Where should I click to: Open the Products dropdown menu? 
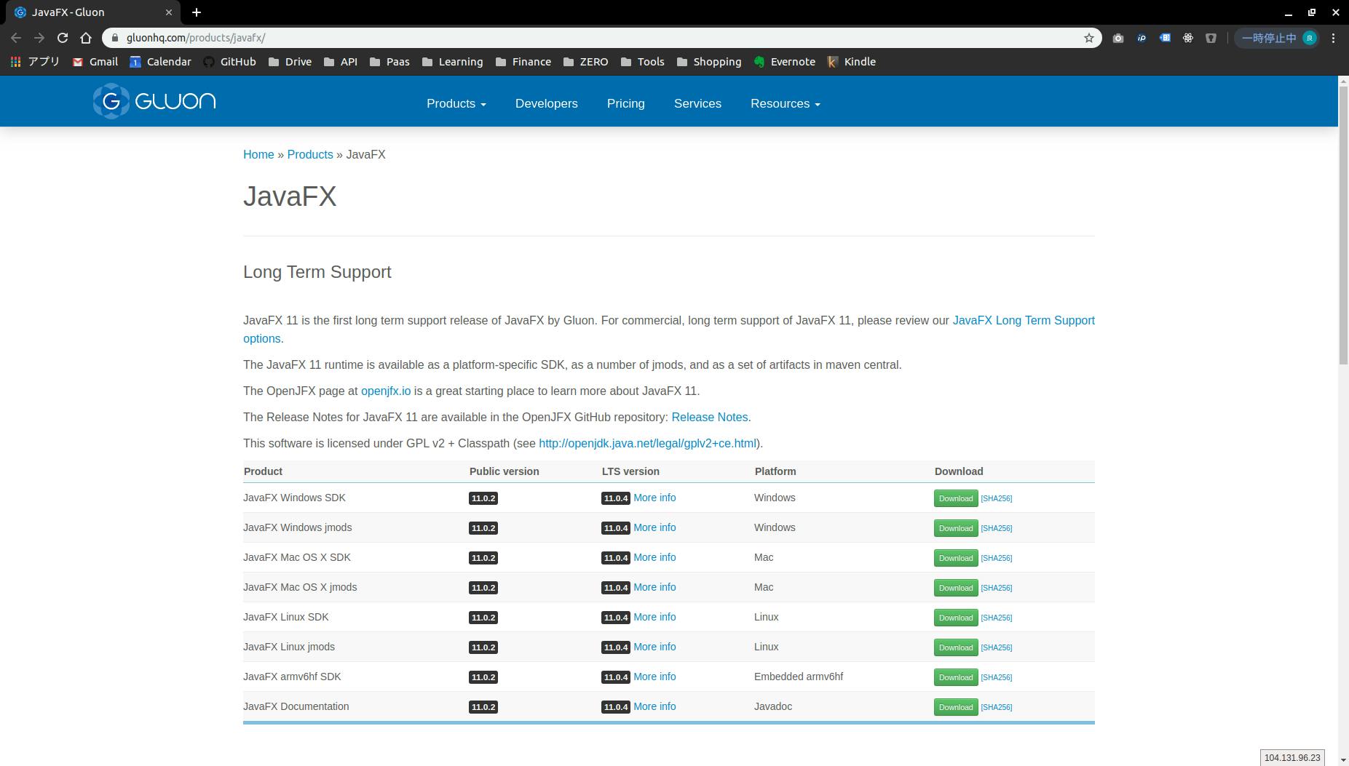456,103
